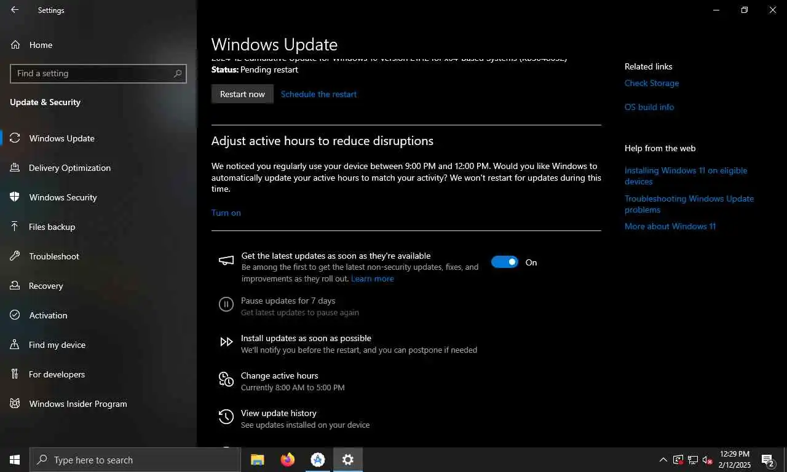Click the person icon for Find my device
This screenshot has height=472, width=787.
[15, 345]
